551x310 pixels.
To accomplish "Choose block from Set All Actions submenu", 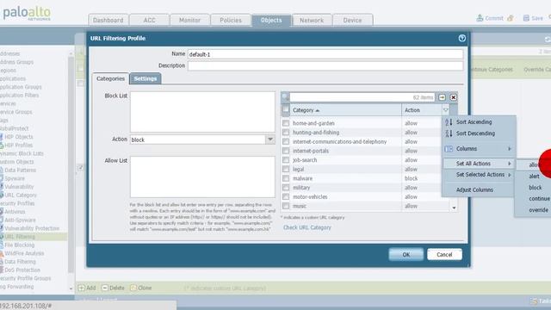I will tap(534, 188).
